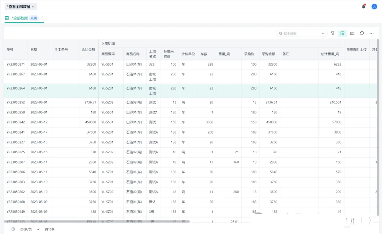Image resolution: width=382 pixels, height=234 pixels.
Task: Click the panel icon left of 20 条/页
Action: coord(13,229)
